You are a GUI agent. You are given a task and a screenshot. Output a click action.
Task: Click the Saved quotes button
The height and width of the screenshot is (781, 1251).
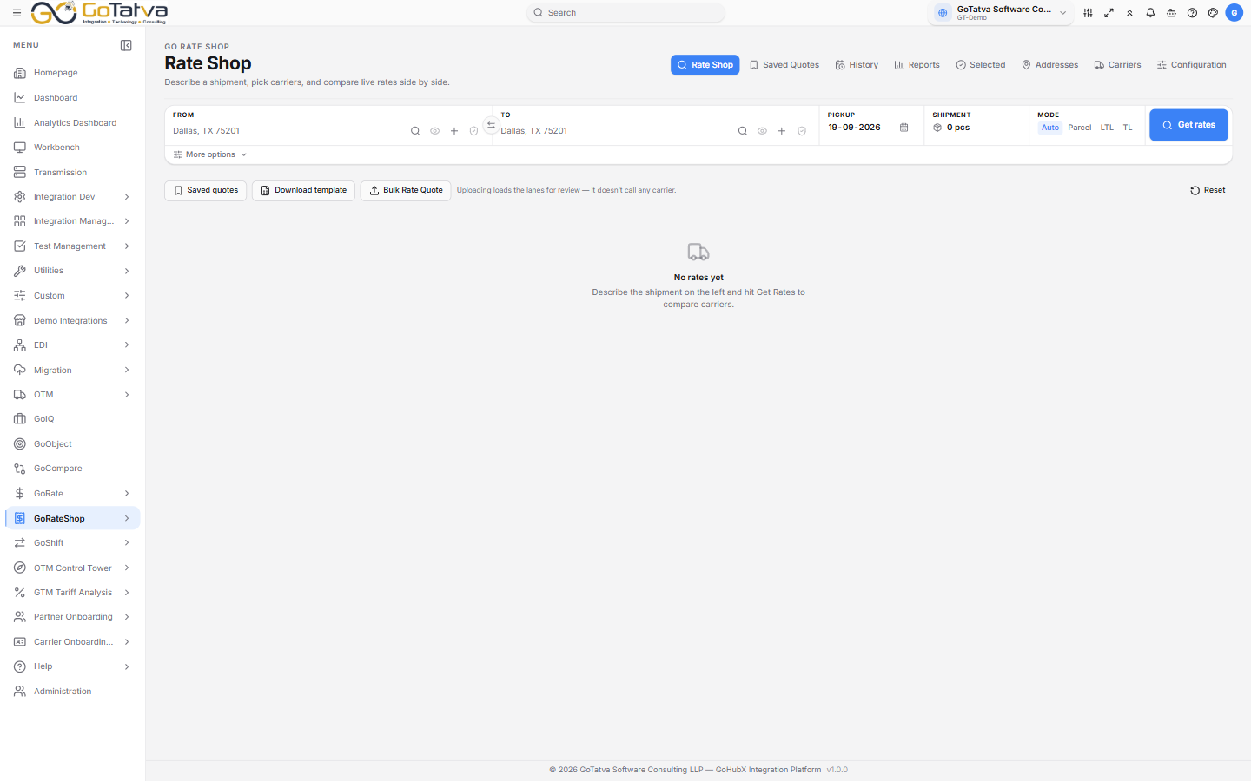206,190
